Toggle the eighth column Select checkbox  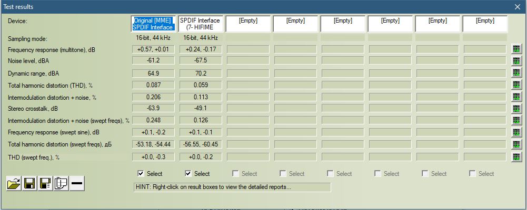473,173
